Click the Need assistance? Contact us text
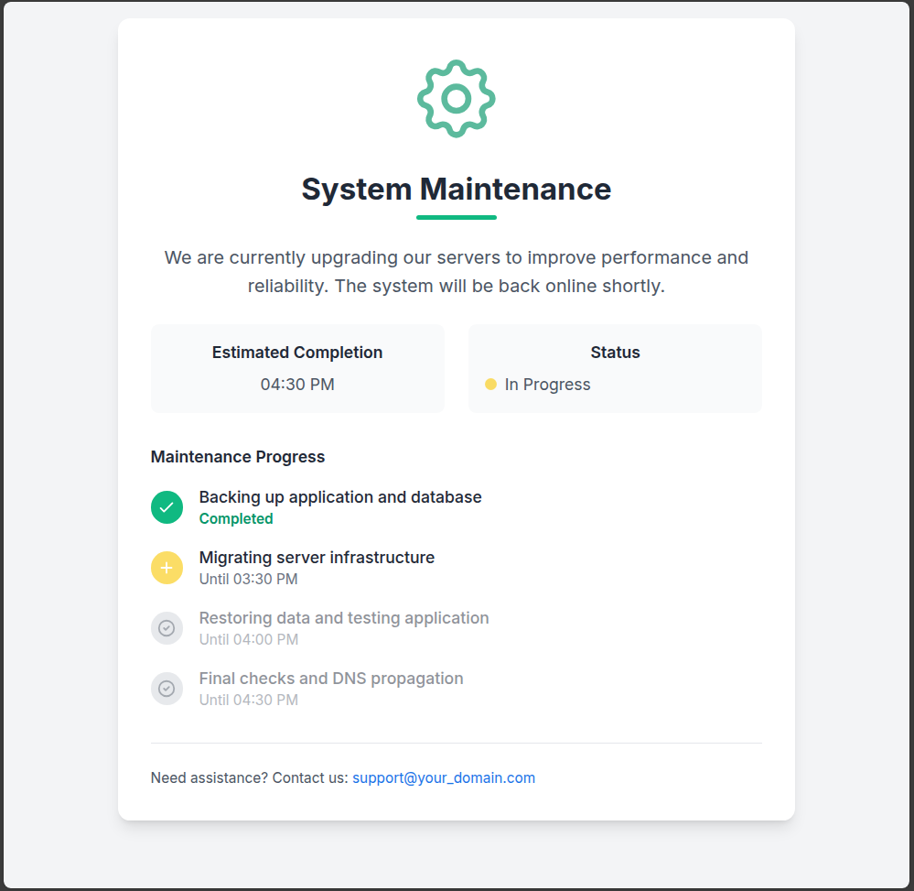 tap(250, 777)
